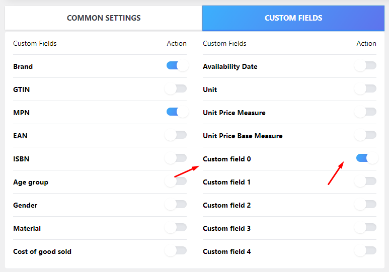Enable the Custom field 3 toggle
The width and height of the screenshot is (389, 272).
[366, 228]
